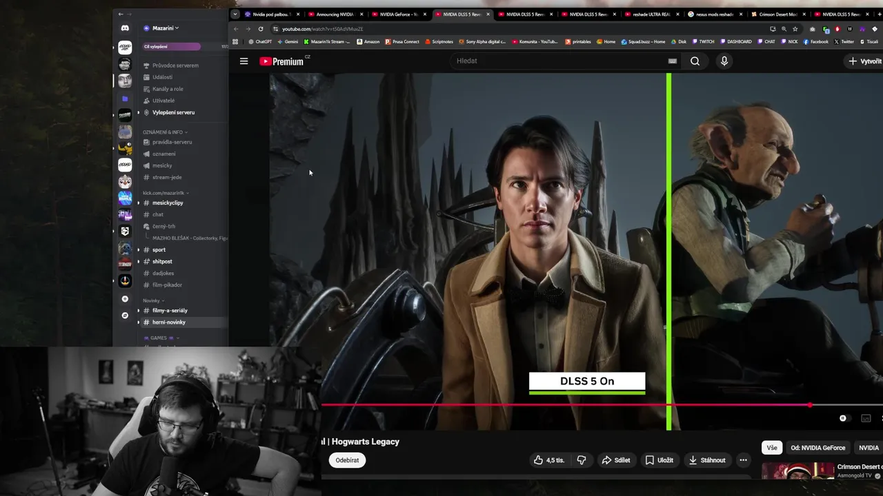Select the Vše filter chip
The height and width of the screenshot is (496, 883).
772,448
